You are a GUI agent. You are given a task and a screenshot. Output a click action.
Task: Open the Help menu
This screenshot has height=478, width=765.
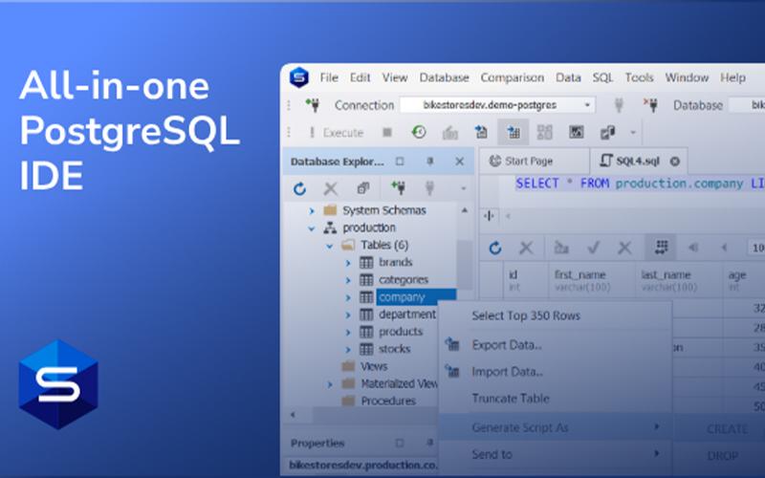click(x=732, y=77)
